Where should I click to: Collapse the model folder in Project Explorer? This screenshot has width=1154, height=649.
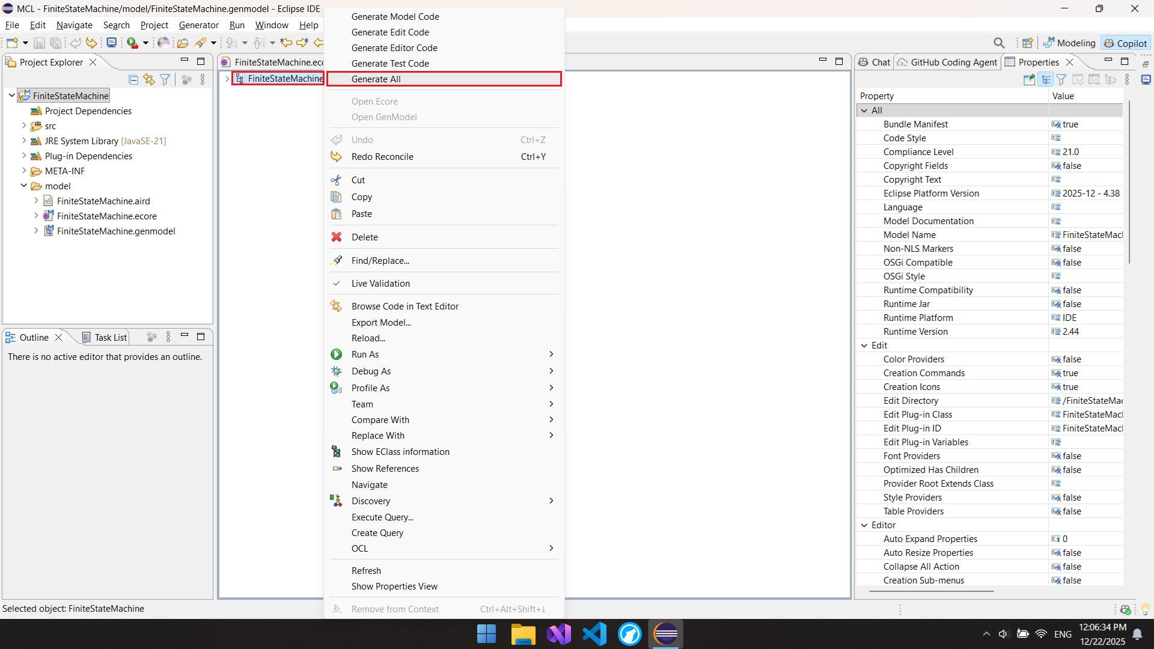click(x=24, y=186)
